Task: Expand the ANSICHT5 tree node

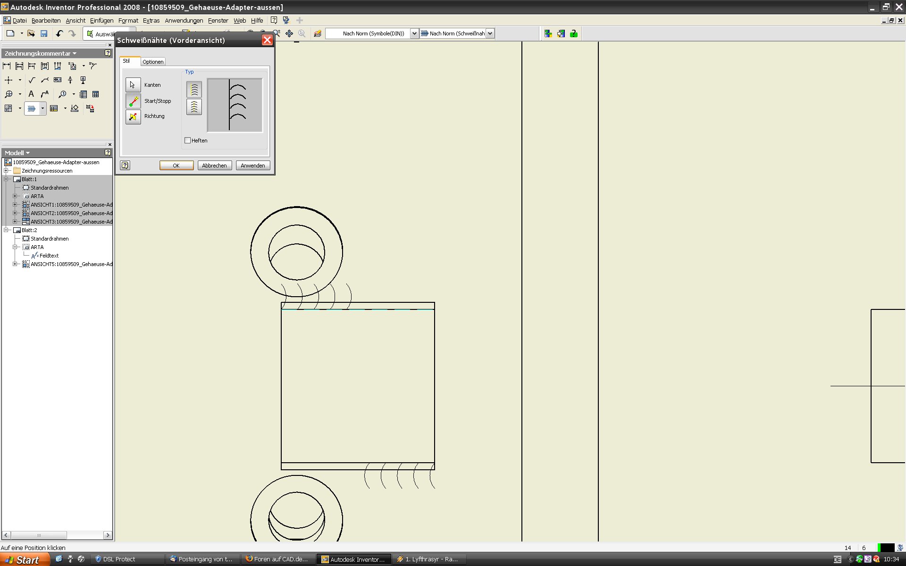Action: (15, 264)
